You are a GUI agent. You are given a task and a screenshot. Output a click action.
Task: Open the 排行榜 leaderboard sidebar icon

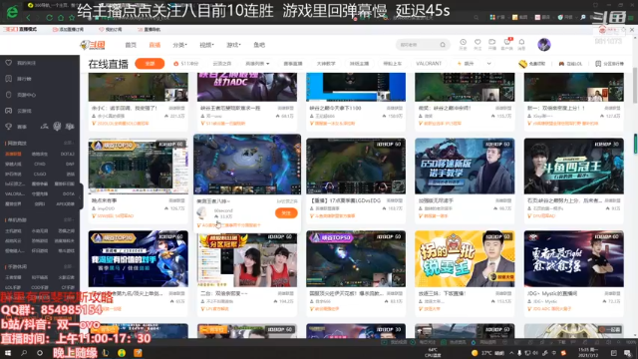(x=9, y=79)
